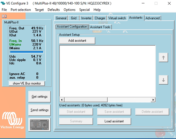Image resolution: width=176 pixels, height=139 pixels.
Task: Click inside the empty assistants list box
Action: click(107, 71)
